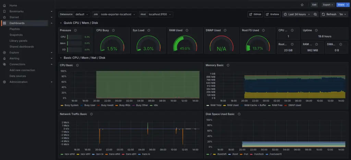Open the info icon beside Pressure panel
The width and height of the screenshot is (351, 160).
point(75,30)
